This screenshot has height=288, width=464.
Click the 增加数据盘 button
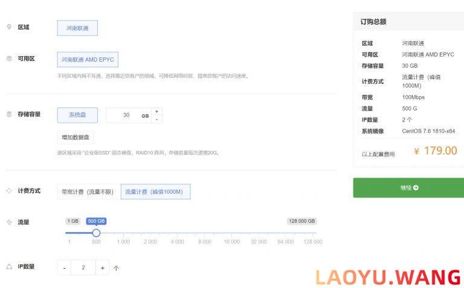coord(75,137)
